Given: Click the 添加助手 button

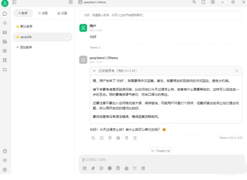Looking at the screenshot, I should [24, 47].
